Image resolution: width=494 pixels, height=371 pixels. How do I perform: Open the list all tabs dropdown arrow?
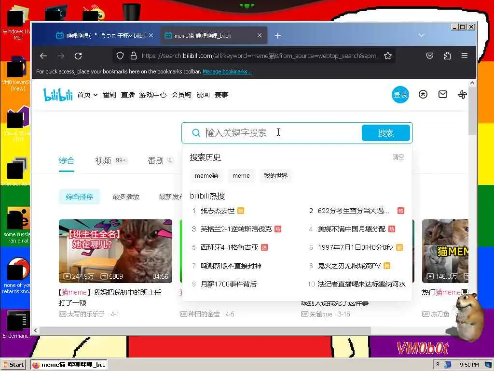click(421, 35)
